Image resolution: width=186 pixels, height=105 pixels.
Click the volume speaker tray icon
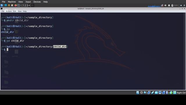tap(165, 6)
